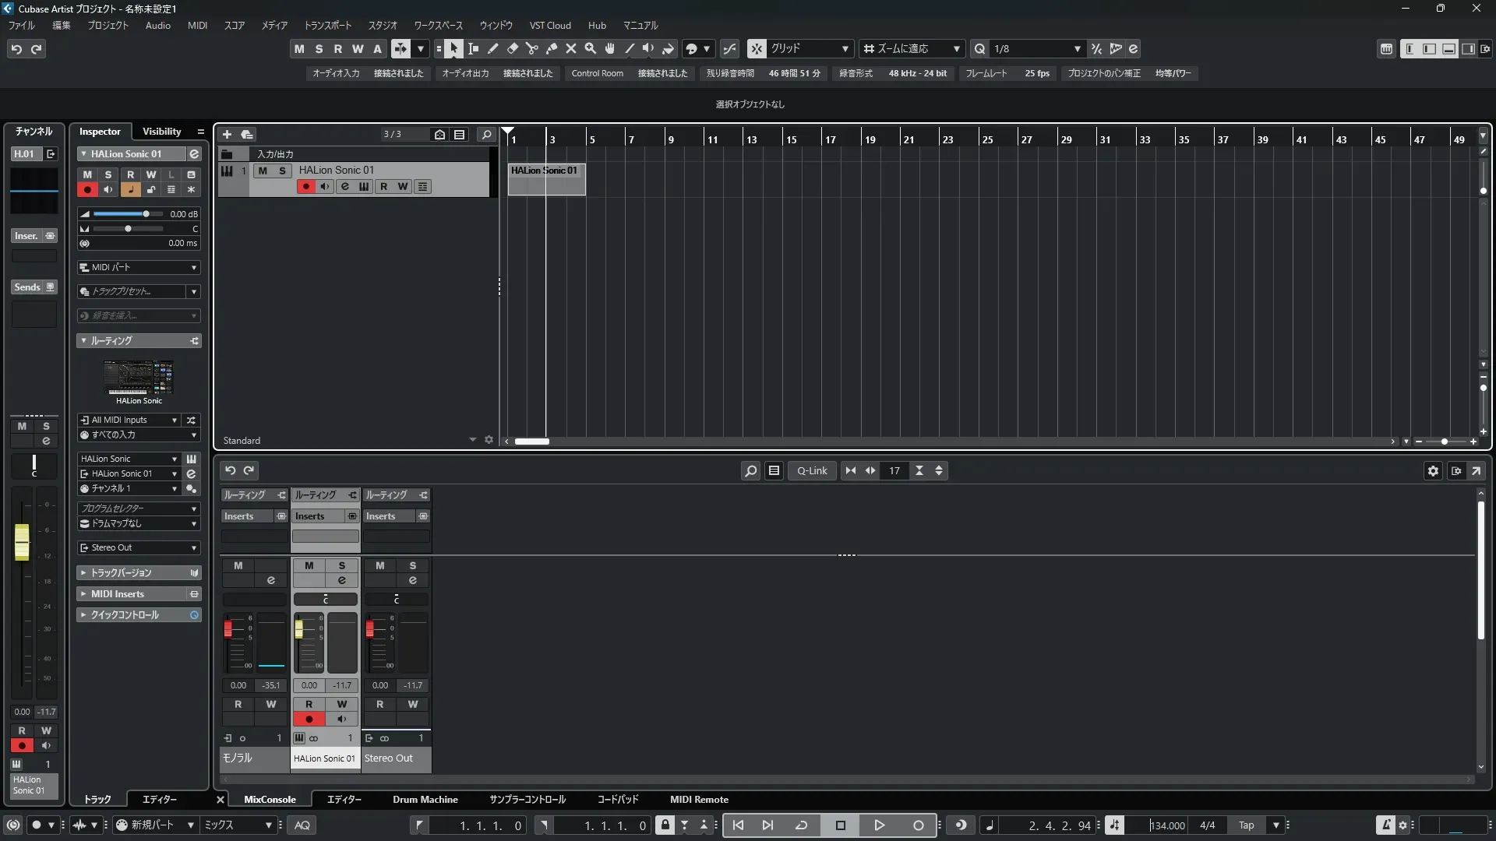Adjust the inspector track volume slider

(146, 214)
